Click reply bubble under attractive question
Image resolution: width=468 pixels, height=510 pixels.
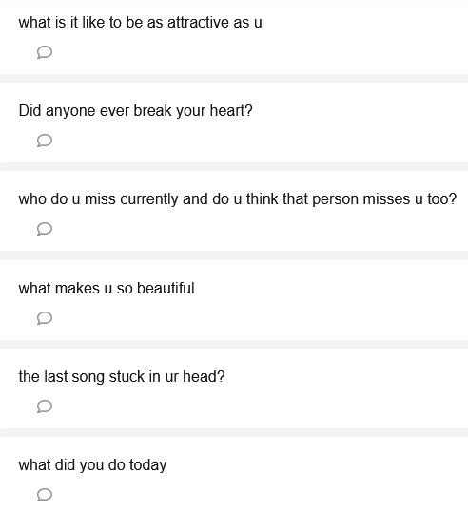(x=45, y=52)
